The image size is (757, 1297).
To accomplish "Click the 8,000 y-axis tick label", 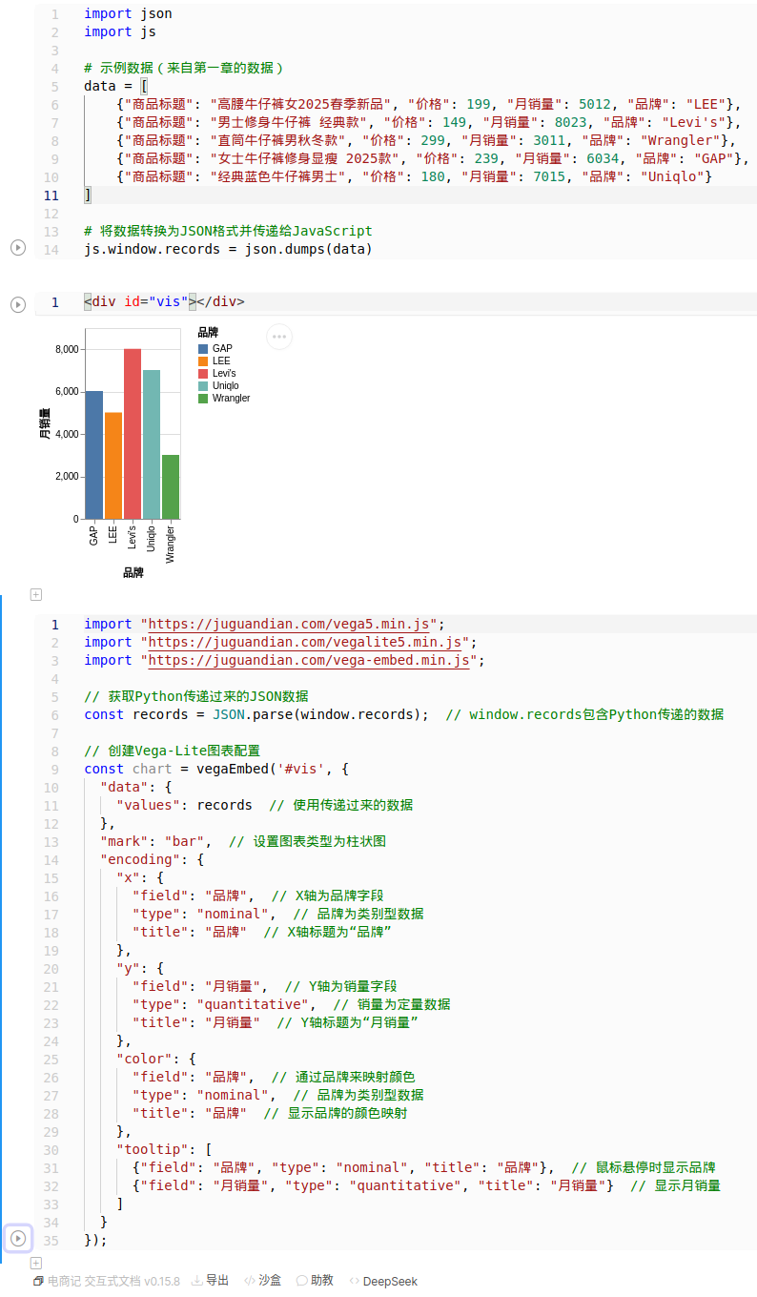I will tap(67, 349).
